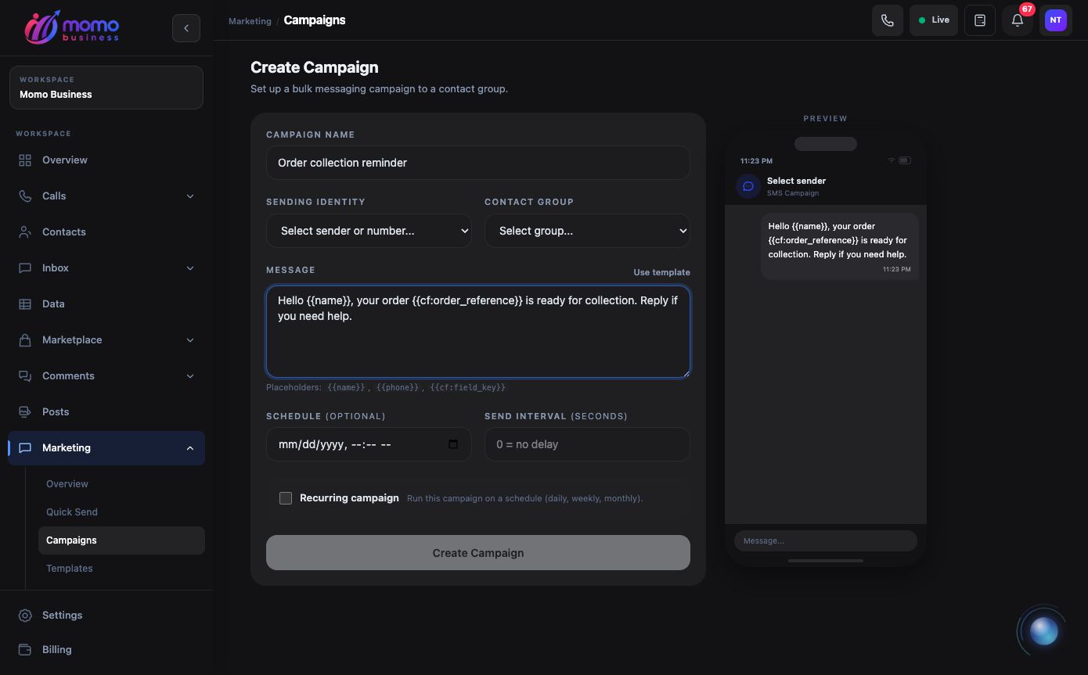Click the {{phone}} placeholder hint
Screen dimensions: 1088x675
[x=398, y=388]
